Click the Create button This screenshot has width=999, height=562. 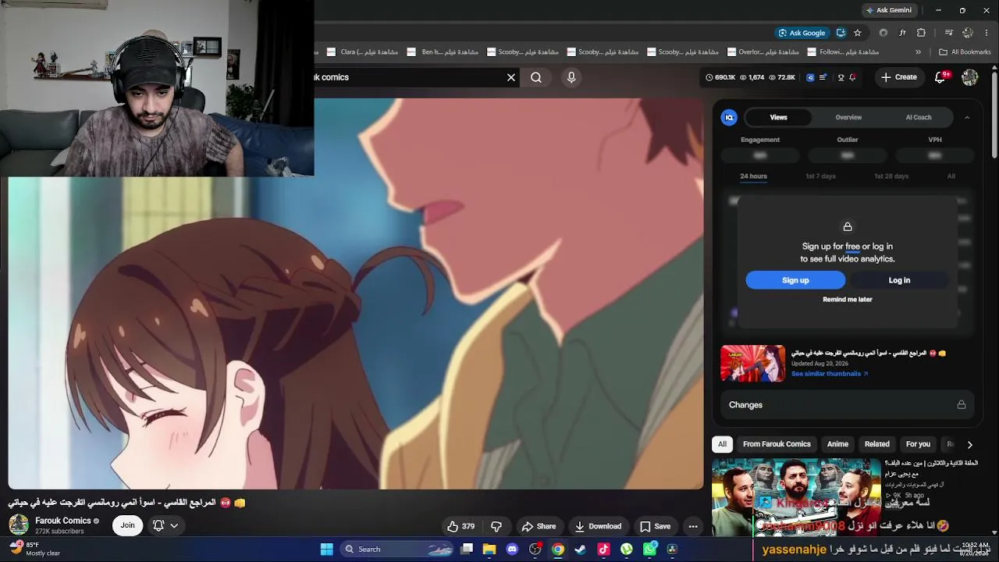(x=899, y=77)
